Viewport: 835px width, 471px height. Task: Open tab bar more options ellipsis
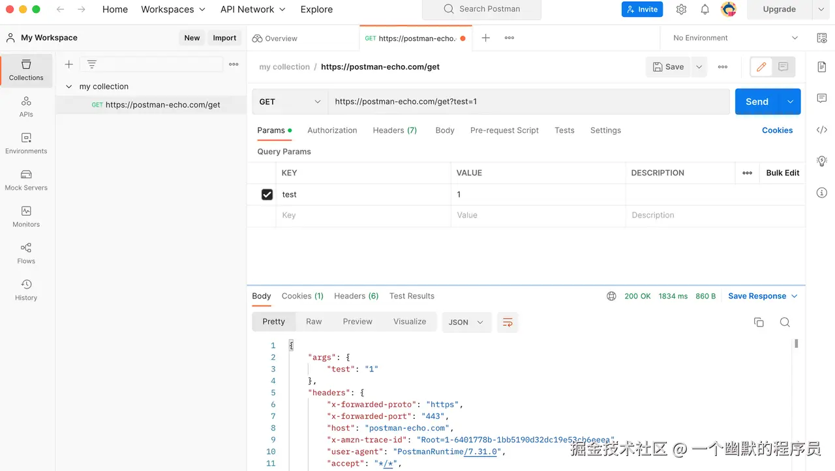509,38
